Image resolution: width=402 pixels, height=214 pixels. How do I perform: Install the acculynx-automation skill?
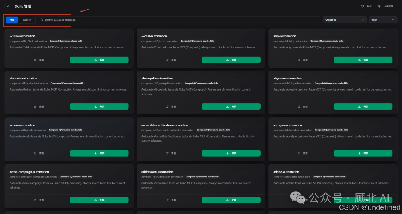363,153
